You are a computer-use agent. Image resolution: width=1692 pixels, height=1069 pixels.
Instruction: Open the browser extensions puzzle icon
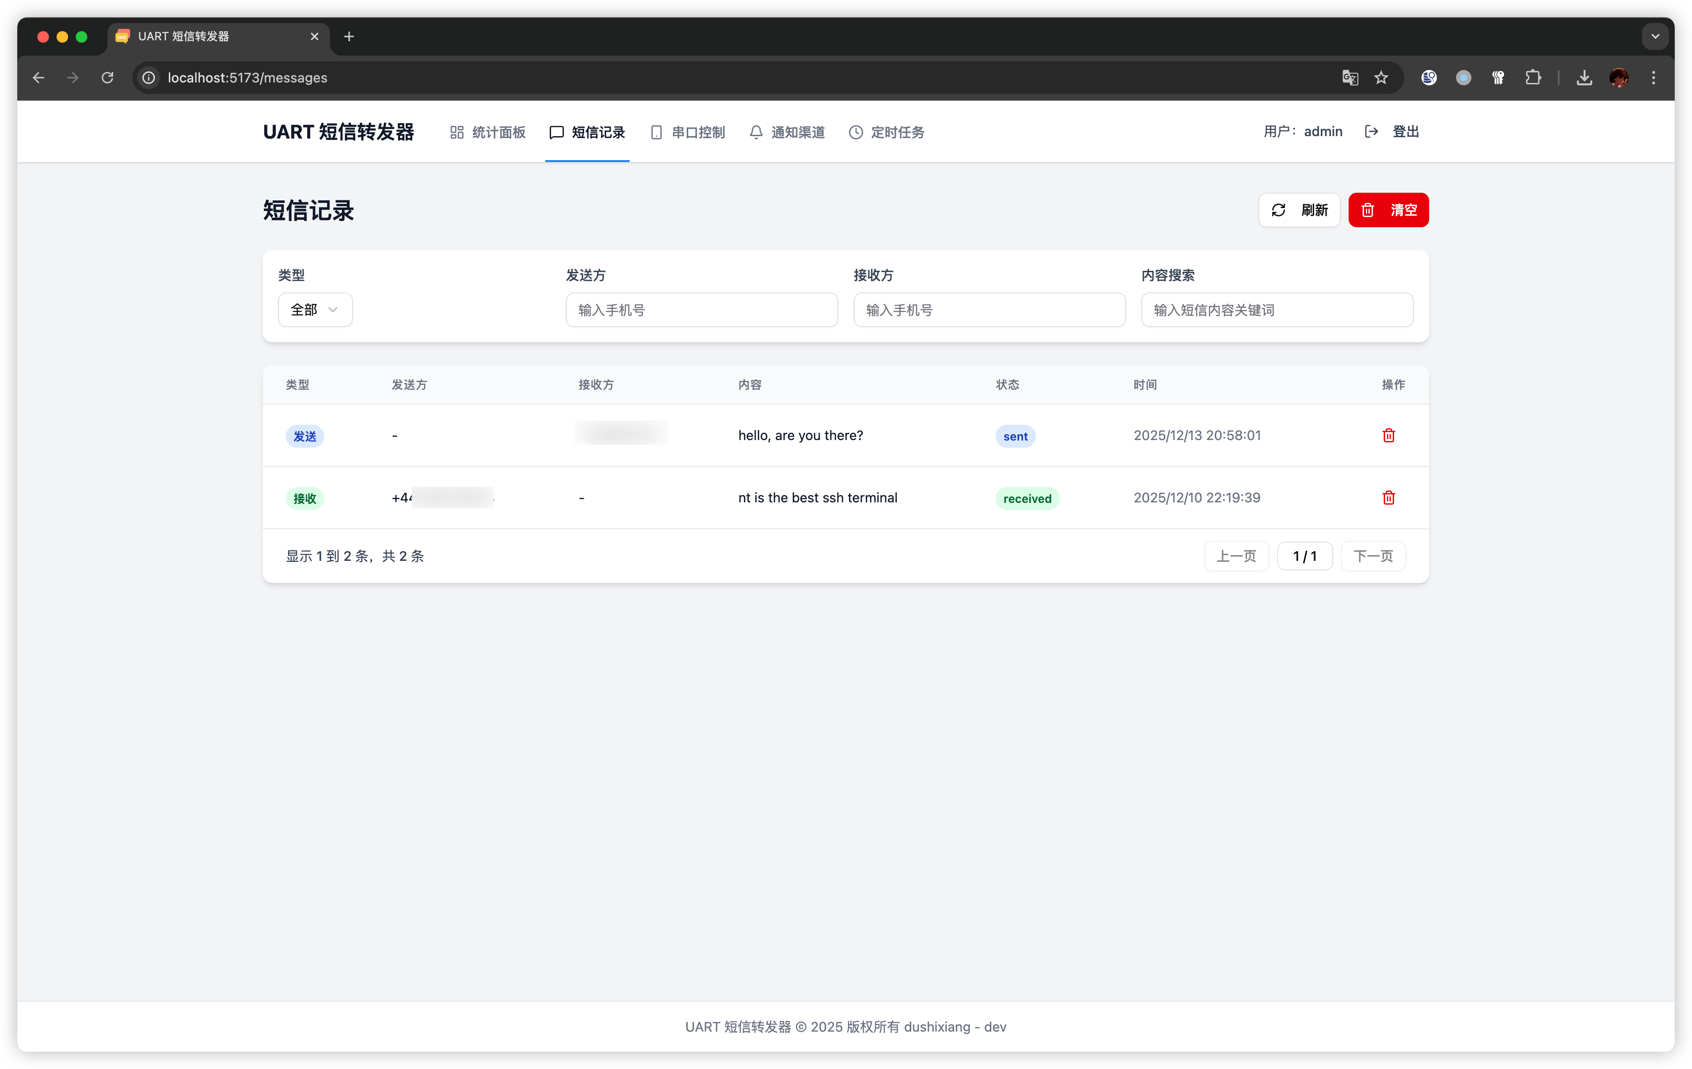1533,78
